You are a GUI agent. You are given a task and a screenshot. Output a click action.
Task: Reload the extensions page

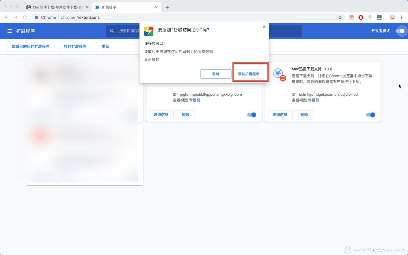click(x=25, y=17)
